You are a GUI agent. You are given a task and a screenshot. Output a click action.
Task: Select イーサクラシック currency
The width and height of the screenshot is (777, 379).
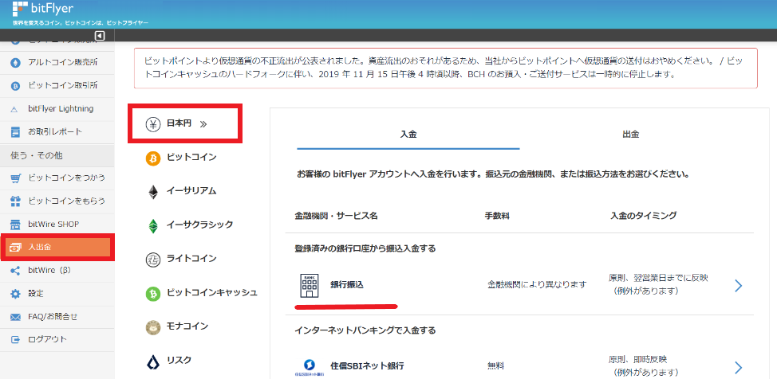coord(199,225)
